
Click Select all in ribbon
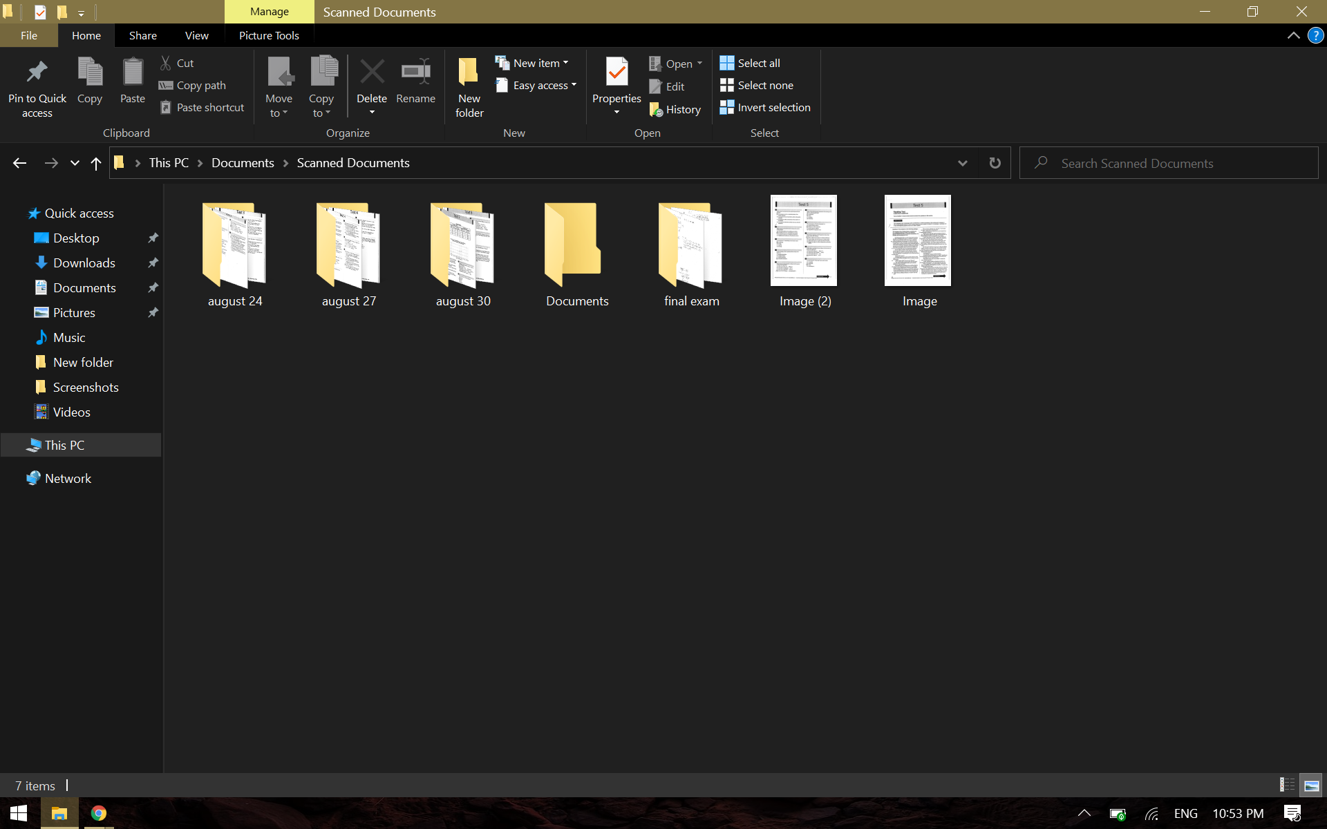point(750,63)
